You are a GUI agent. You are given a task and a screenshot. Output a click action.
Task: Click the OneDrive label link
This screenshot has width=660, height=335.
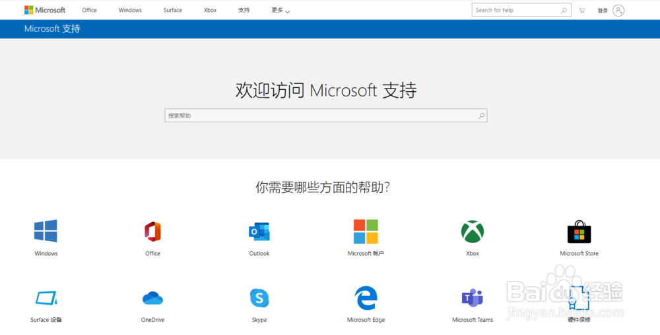tap(153, 320)
